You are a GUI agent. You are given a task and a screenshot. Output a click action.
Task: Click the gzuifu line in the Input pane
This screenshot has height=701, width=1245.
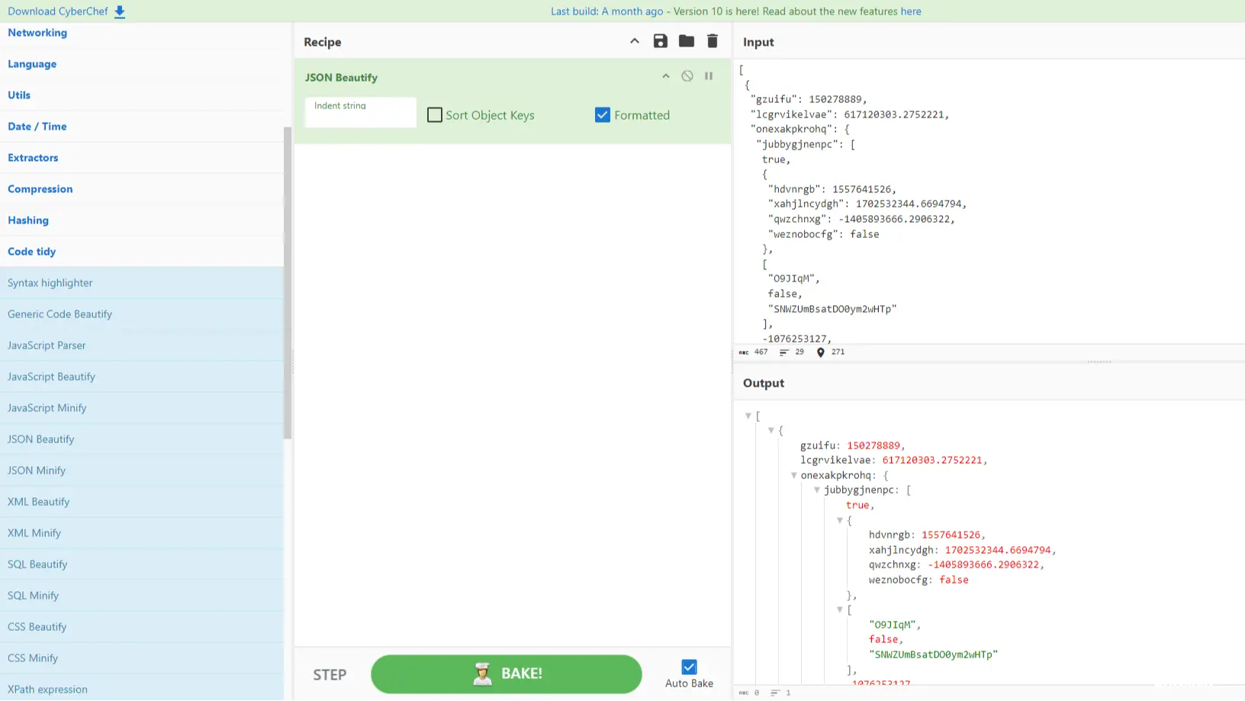point(809,99)
